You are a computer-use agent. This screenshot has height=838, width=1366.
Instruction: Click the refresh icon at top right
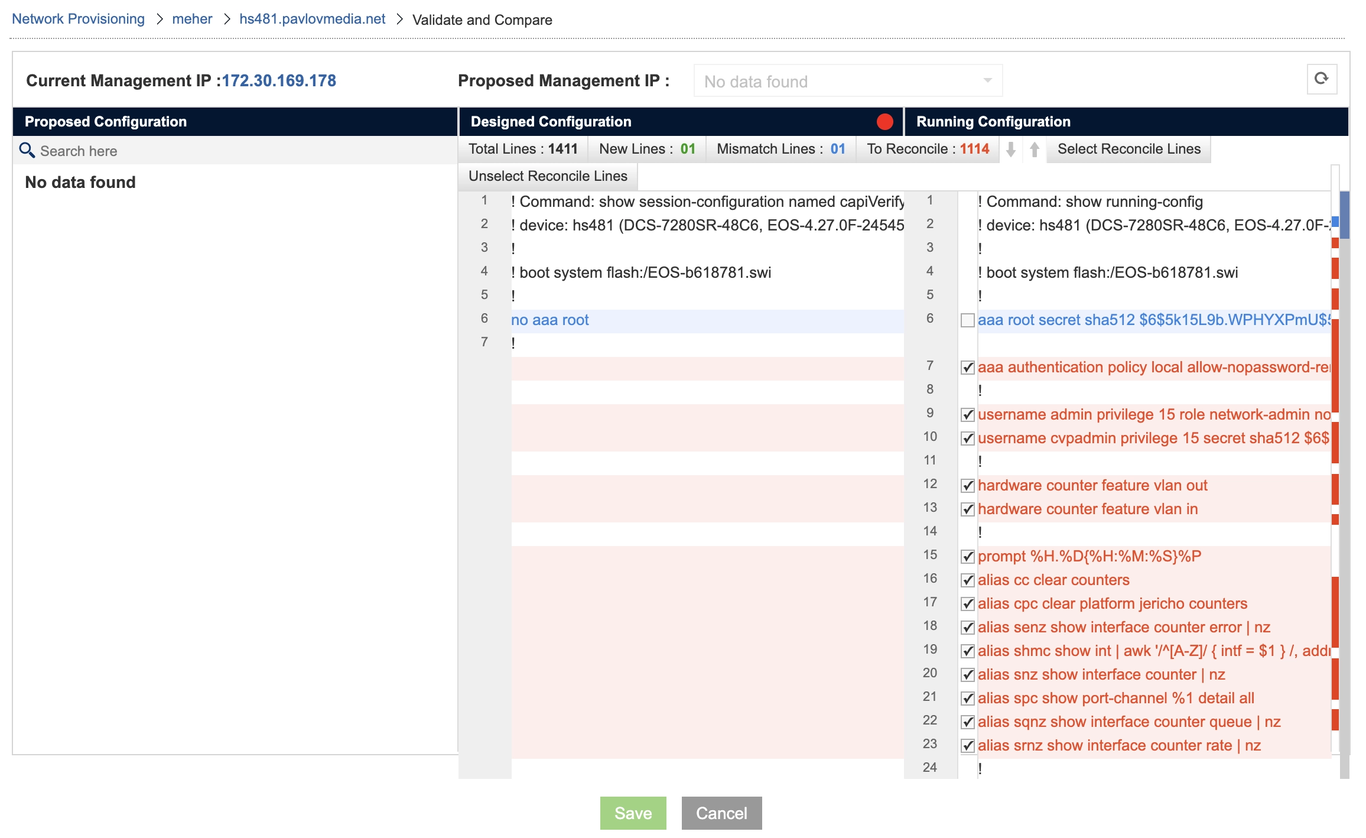click(x=1322, y=79)
